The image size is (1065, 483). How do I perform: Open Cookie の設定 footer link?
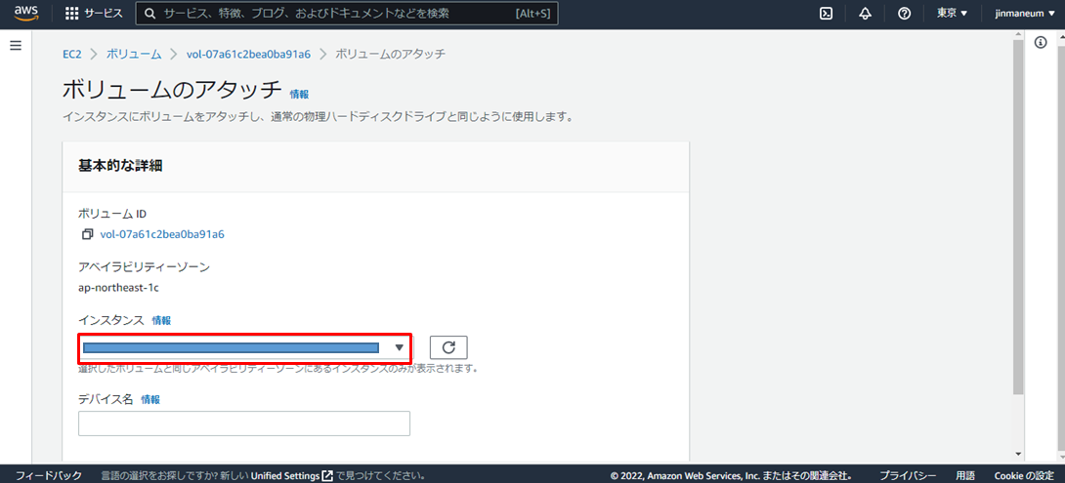click(1024, 475)
